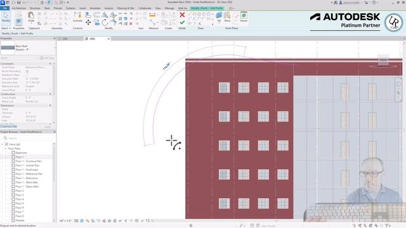Collapse the Floor Plans tree node
Screen dimensions: 406x228
[x=6, y=149]
